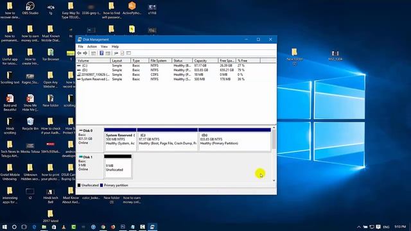411x231 pixels.
Task: Select the Disk 1 label panel
Action: pos(90,166)
